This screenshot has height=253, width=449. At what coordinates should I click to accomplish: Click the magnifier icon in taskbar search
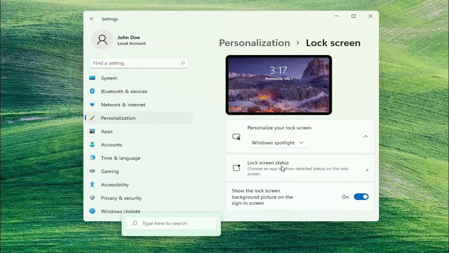click(135, 223)
